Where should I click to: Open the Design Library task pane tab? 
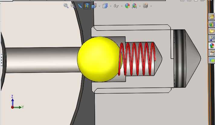[x=212, y=24]
